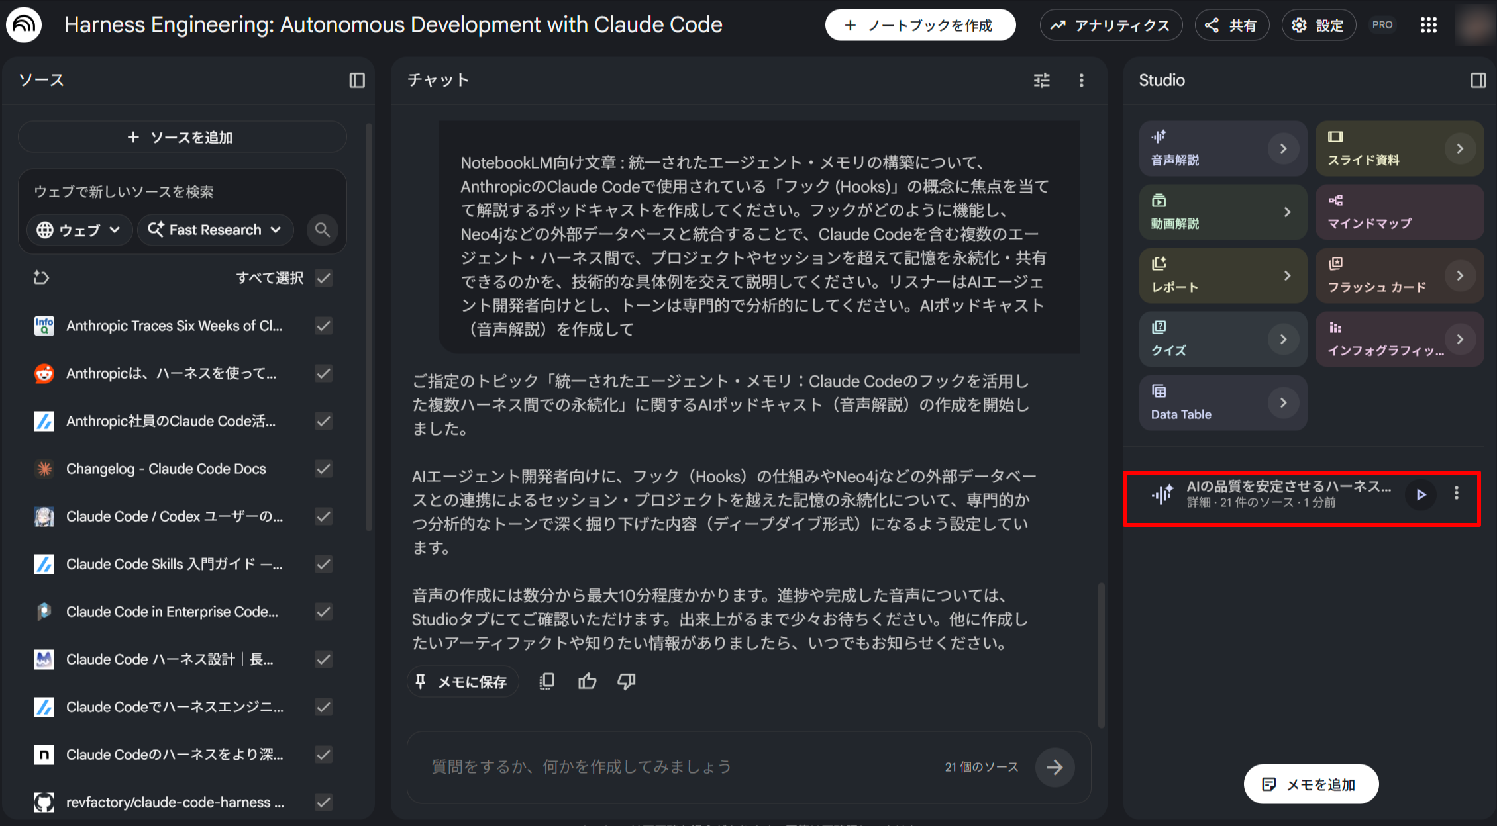This screenshot has height=826, width=1497.
Task: Uncheck Claude Code Skills 入門ガイド source
Action: click(323, 564)
